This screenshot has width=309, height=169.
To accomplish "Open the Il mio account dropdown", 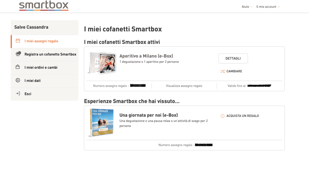I will [268, 7].
